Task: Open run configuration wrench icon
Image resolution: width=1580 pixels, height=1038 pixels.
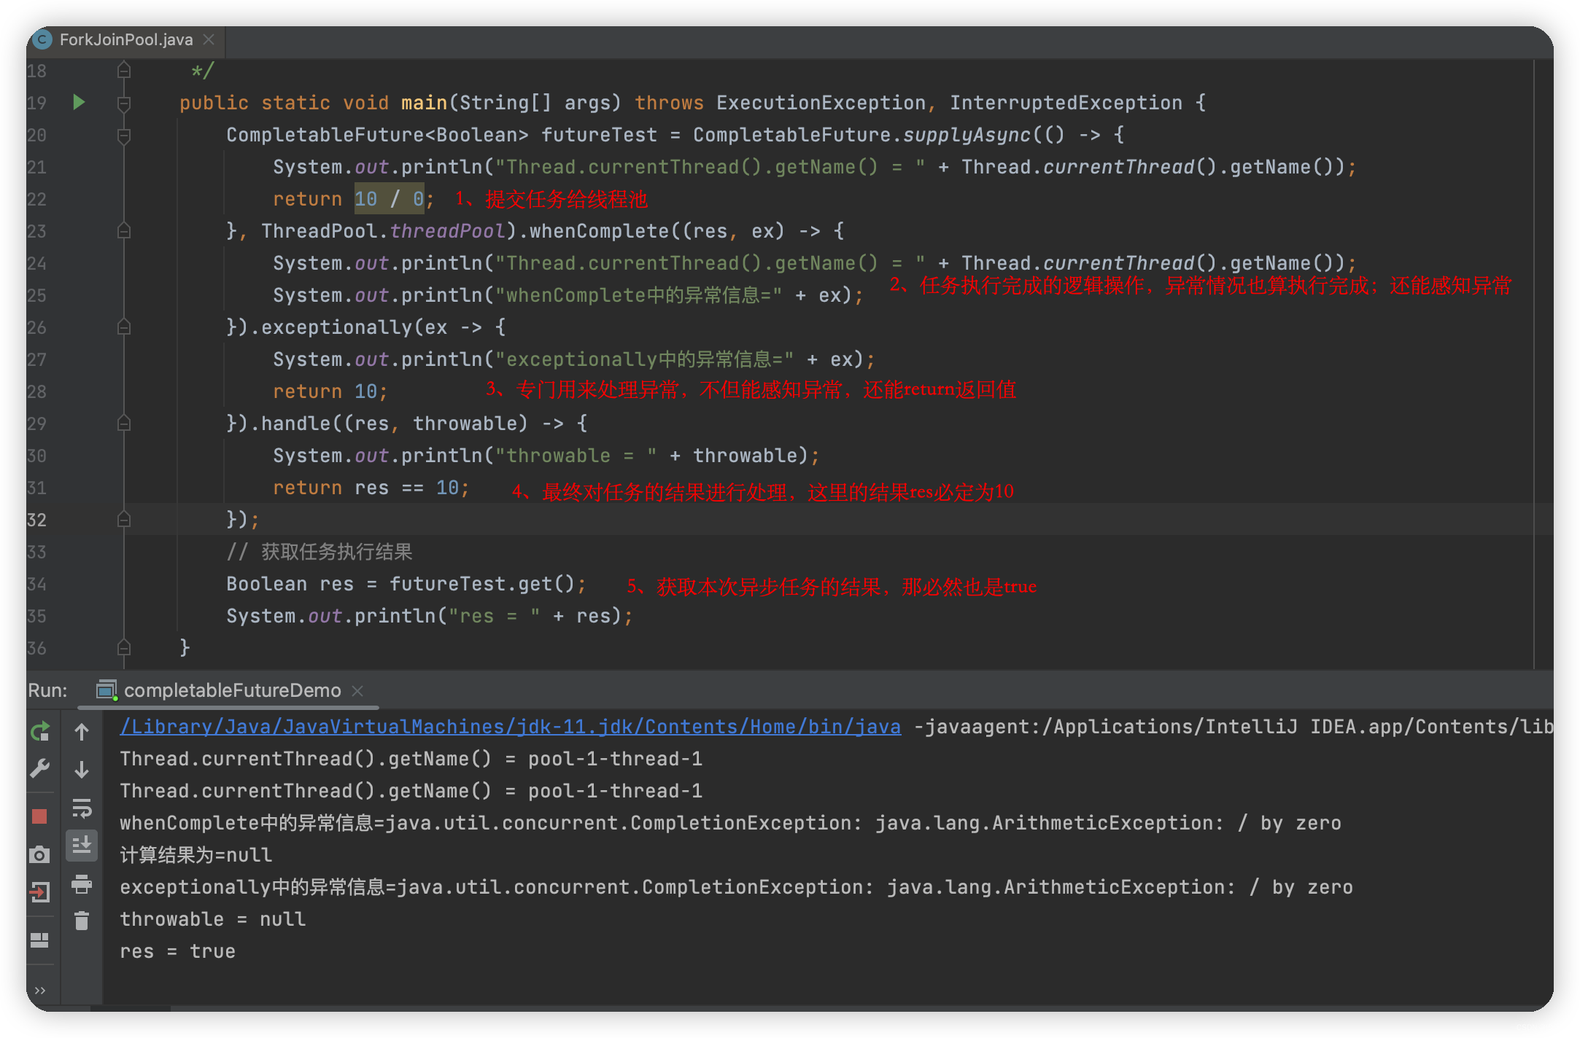Action: click(x=40, y=768)
